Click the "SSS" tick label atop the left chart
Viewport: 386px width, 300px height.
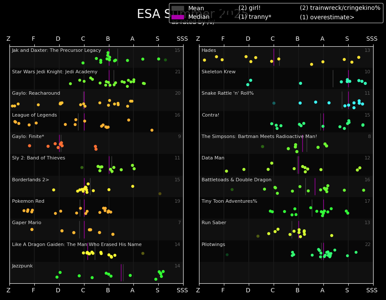pos(182,39)
